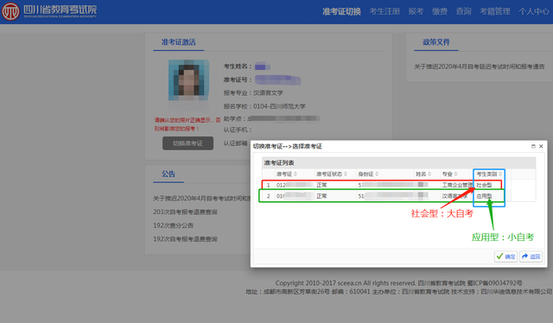Open the 考生注册 menu item
553x323 pixels.
pyautogui.click(x=385, y=11)
